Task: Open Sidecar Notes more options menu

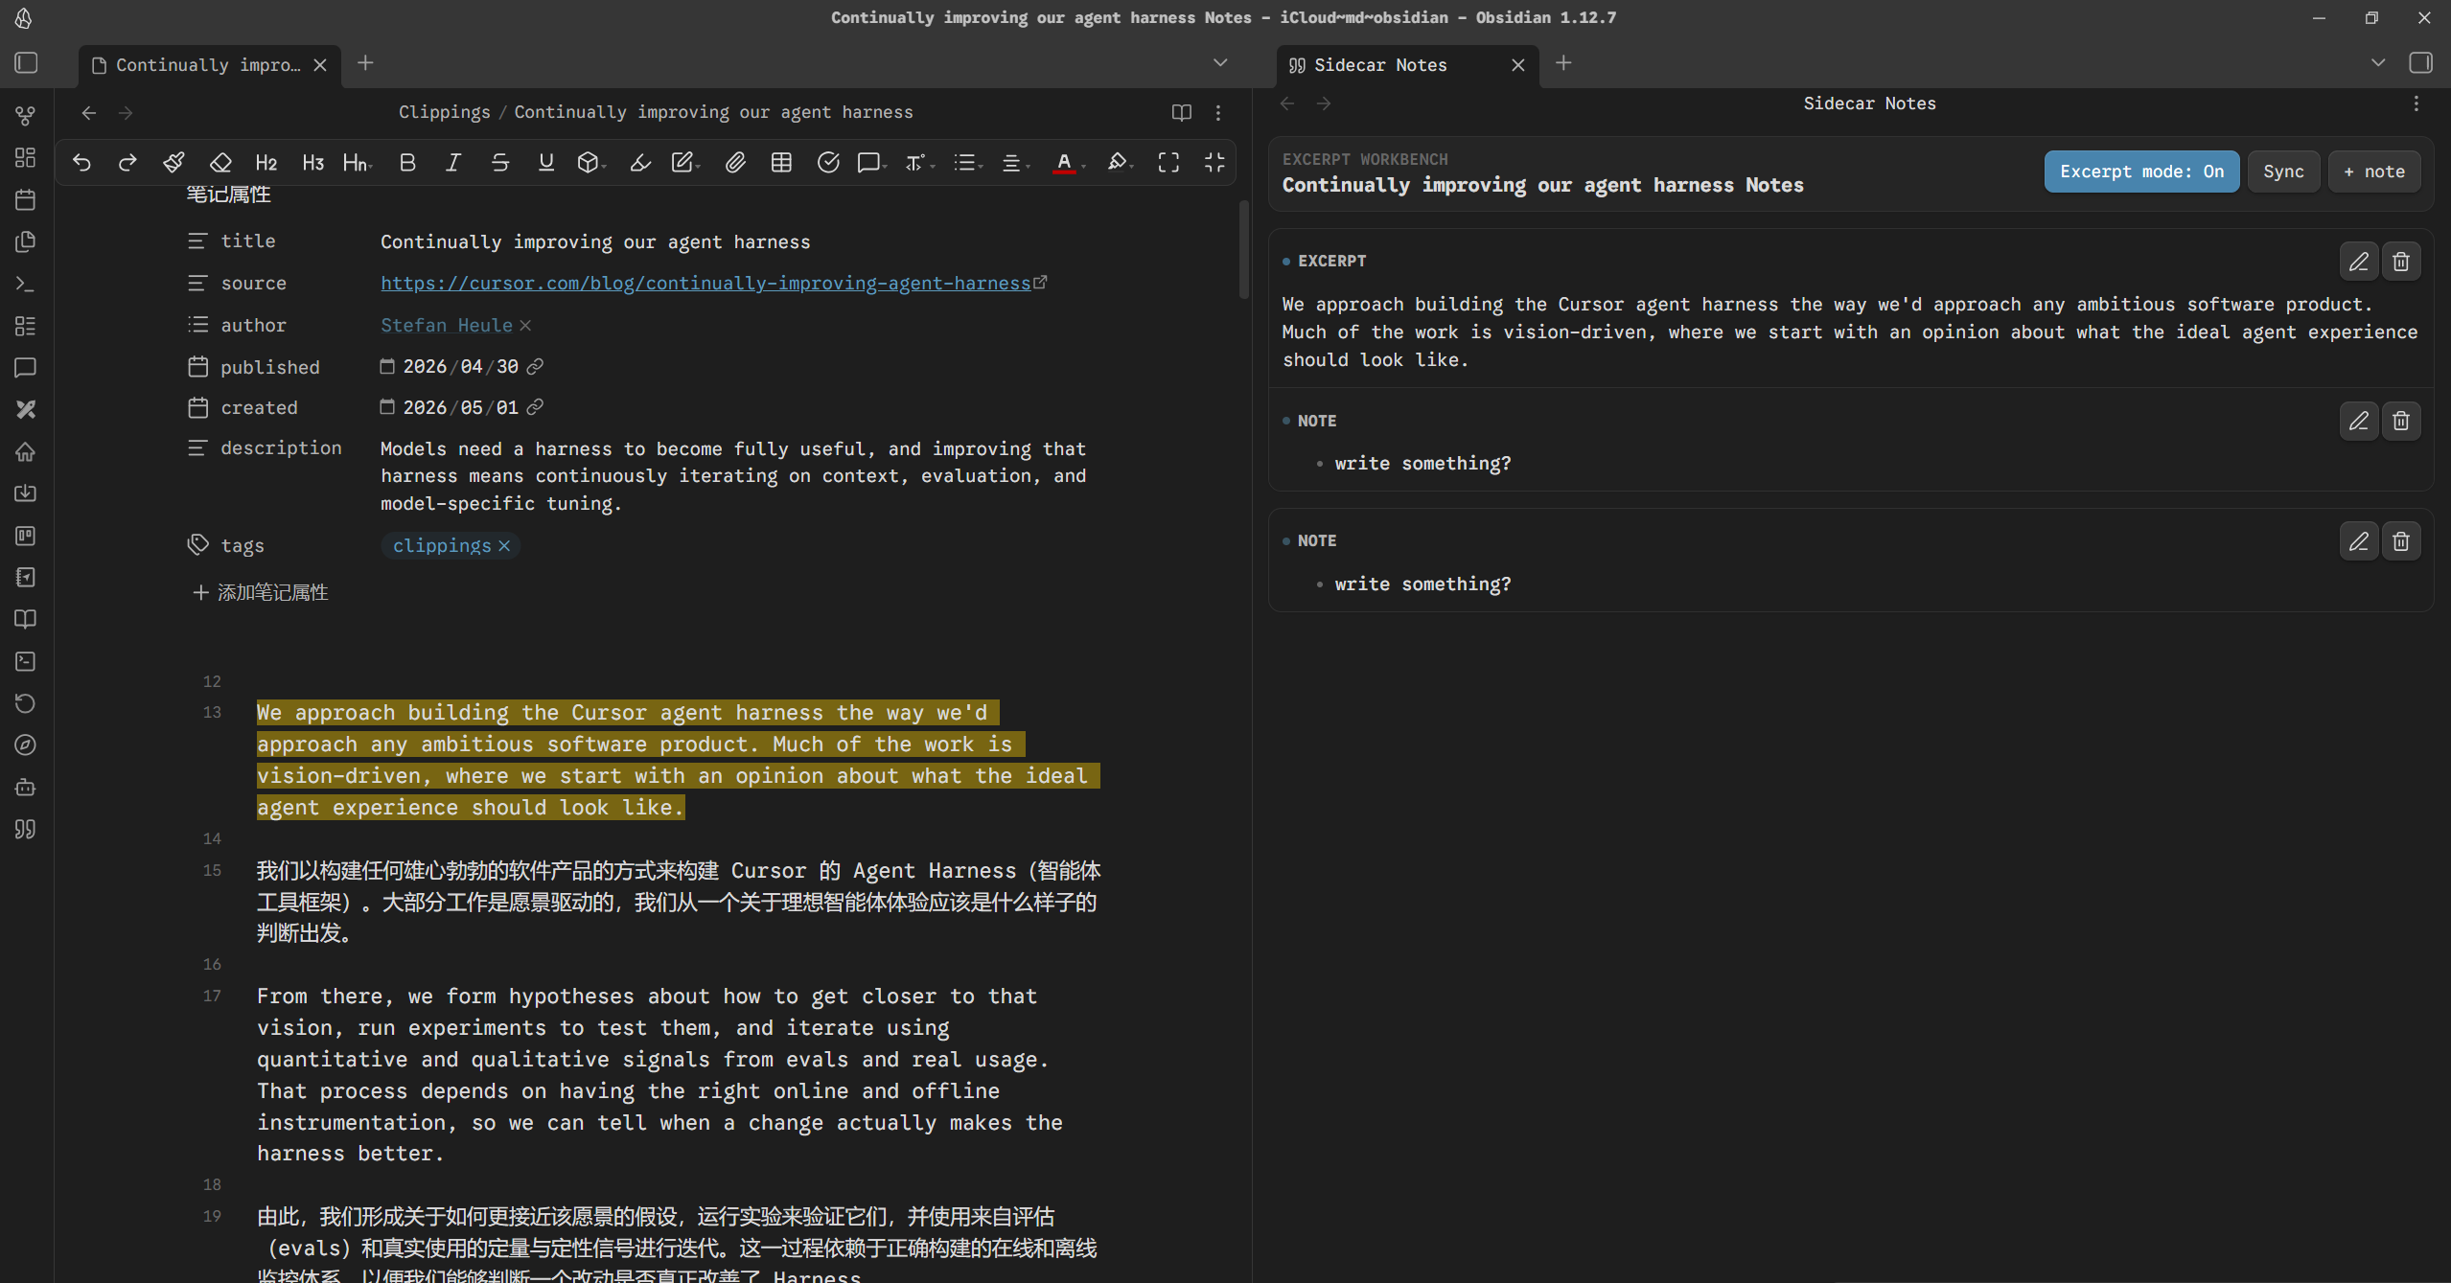Action: (2416, 103)
